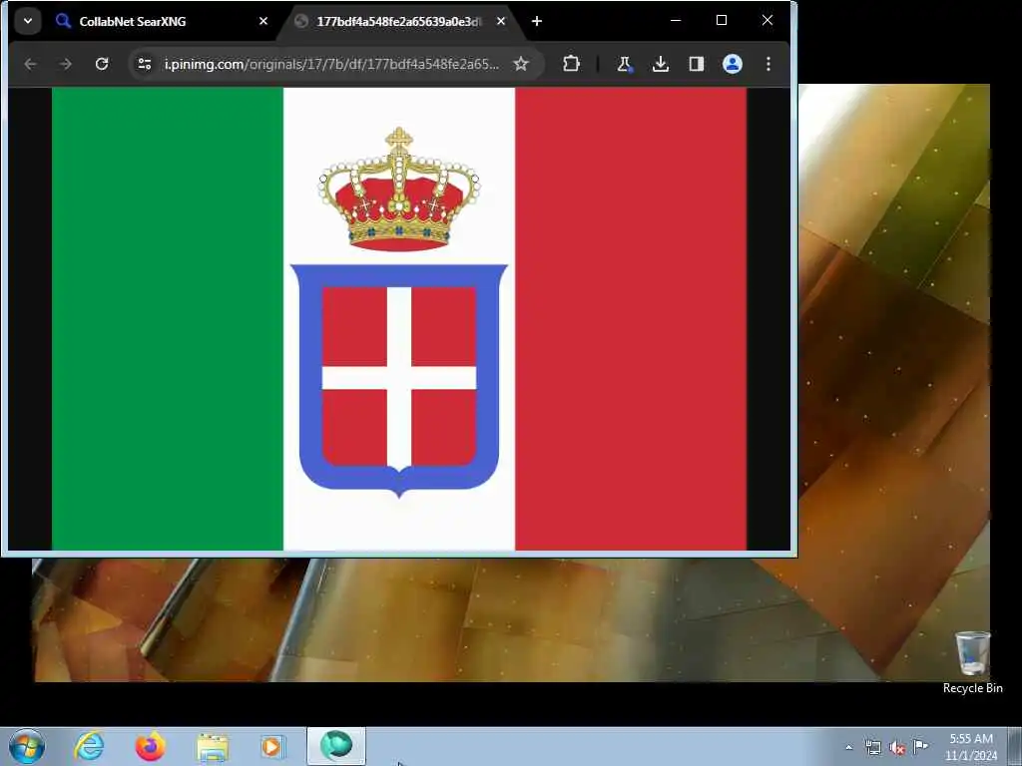This screenshot has height=766, width=1022.
Task: Close the browser window
Action: tap(767, 21)
